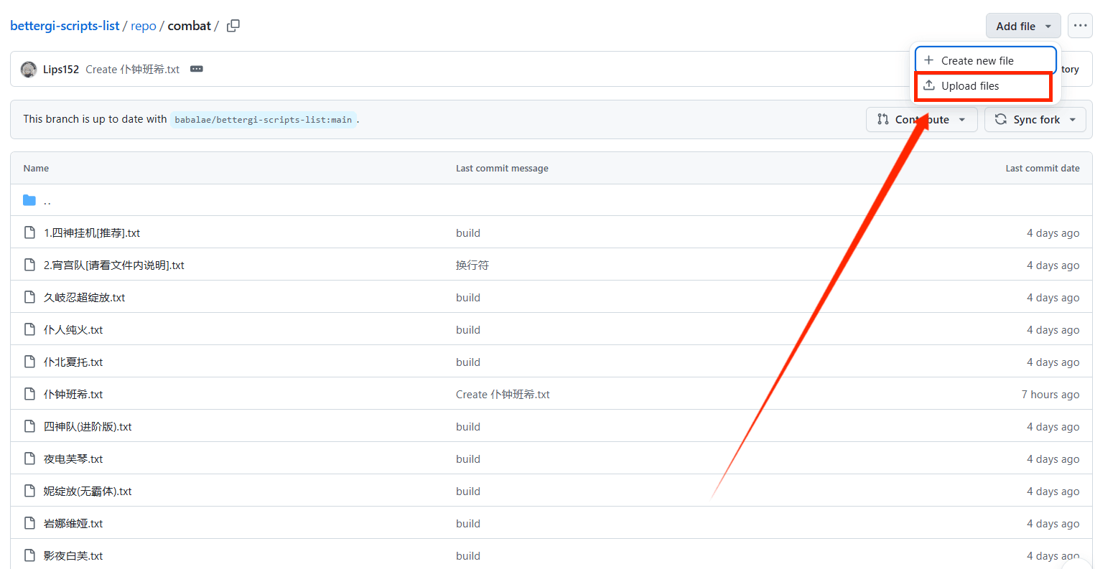Click the file icon beside 久岐忍超绽放.txt
The height and width of the screenshot is (569, 1095).
tap(29, 297)
